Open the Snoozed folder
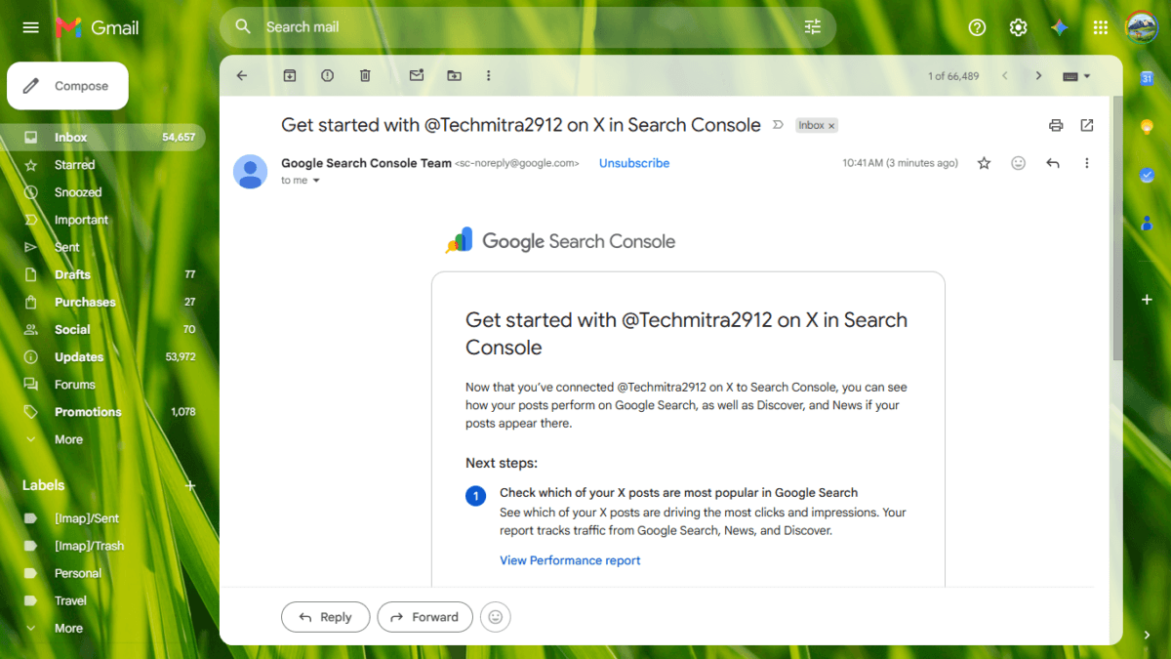This screenshot has height=659, width=1171. 102,192
